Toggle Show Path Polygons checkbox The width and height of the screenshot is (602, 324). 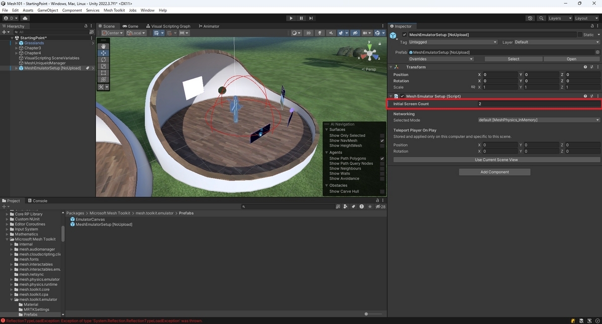[382, 159]
